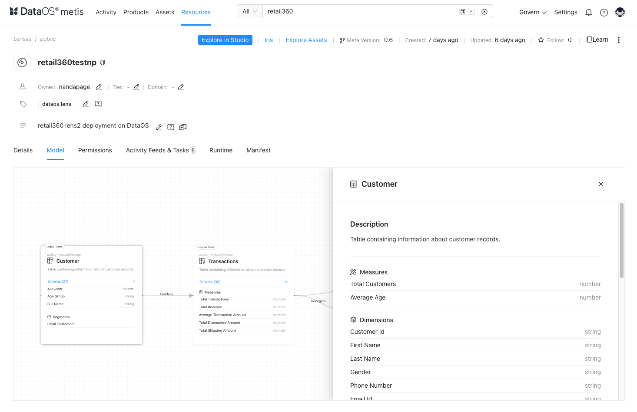
Task: Open the three-dot more options menu
Action: [x=619, y=40]
